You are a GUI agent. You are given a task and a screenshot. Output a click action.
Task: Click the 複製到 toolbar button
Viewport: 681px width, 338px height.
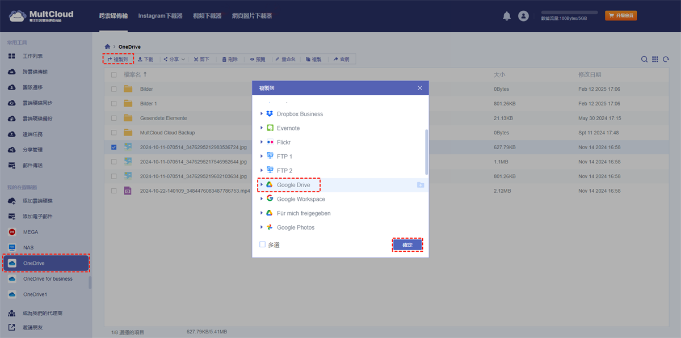pos(118,59)
